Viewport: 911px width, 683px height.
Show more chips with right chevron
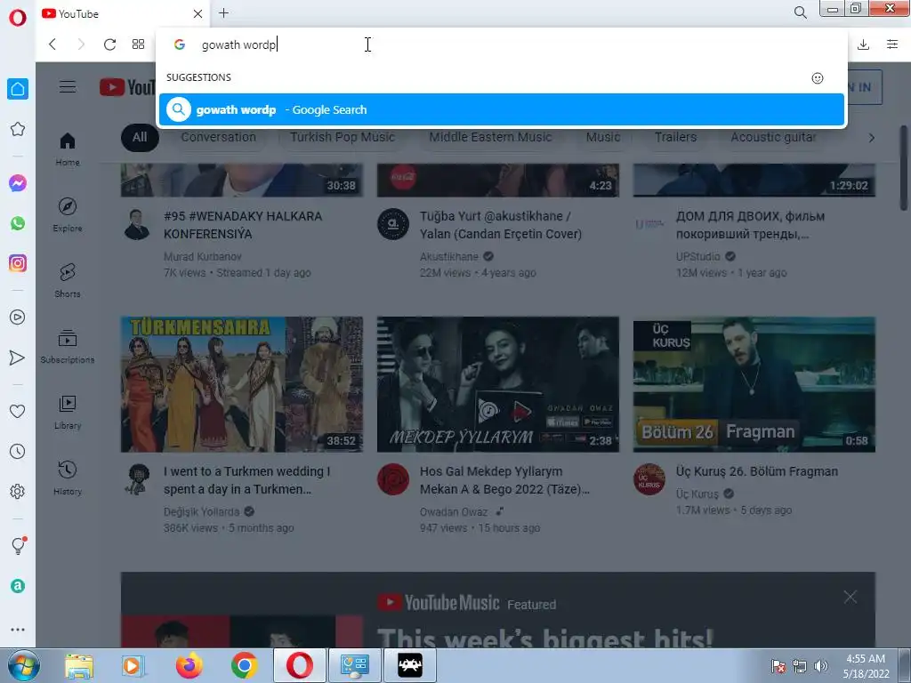871,138
